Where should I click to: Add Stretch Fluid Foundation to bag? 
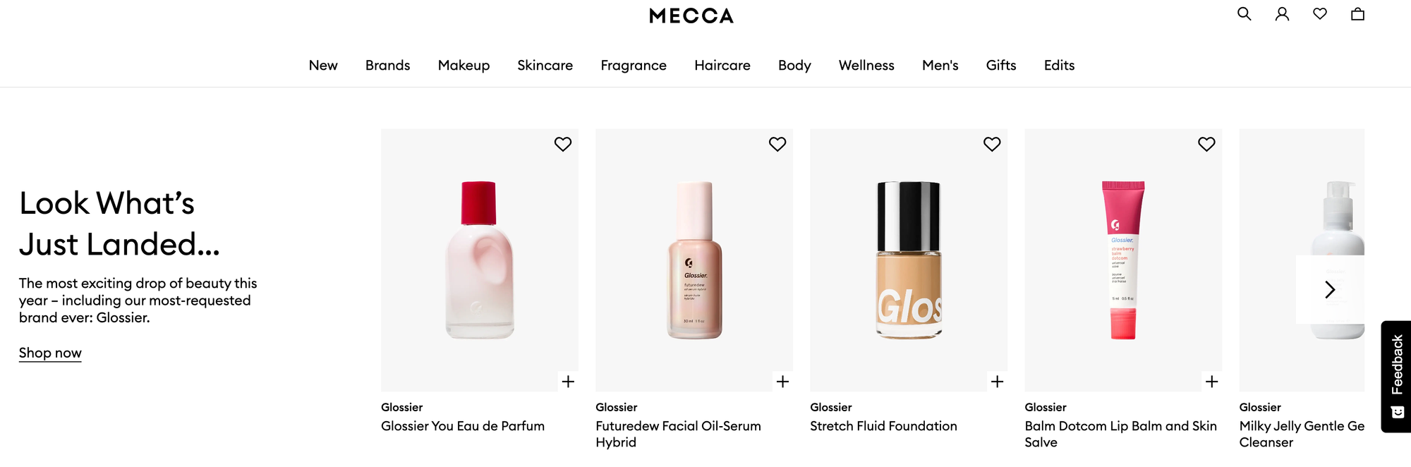pos(998,381)
